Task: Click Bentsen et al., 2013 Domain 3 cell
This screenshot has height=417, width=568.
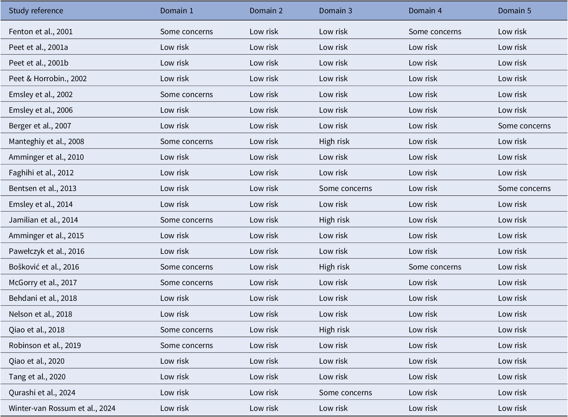Action: [x=345, y=188]
